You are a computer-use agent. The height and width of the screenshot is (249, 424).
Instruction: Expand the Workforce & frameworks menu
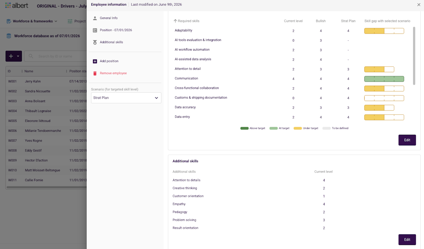(x=32, y=21)
